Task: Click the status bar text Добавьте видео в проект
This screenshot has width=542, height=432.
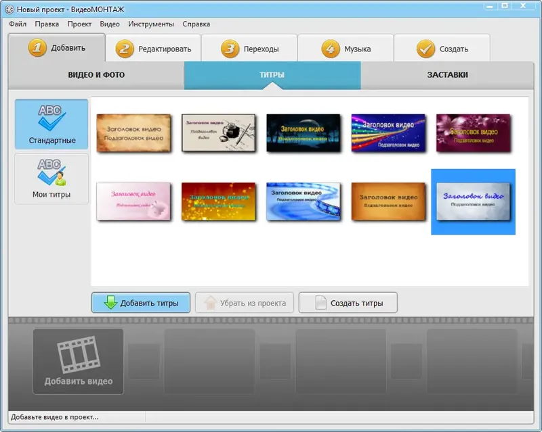Action: pyautogui.click(x=54, y=417)
